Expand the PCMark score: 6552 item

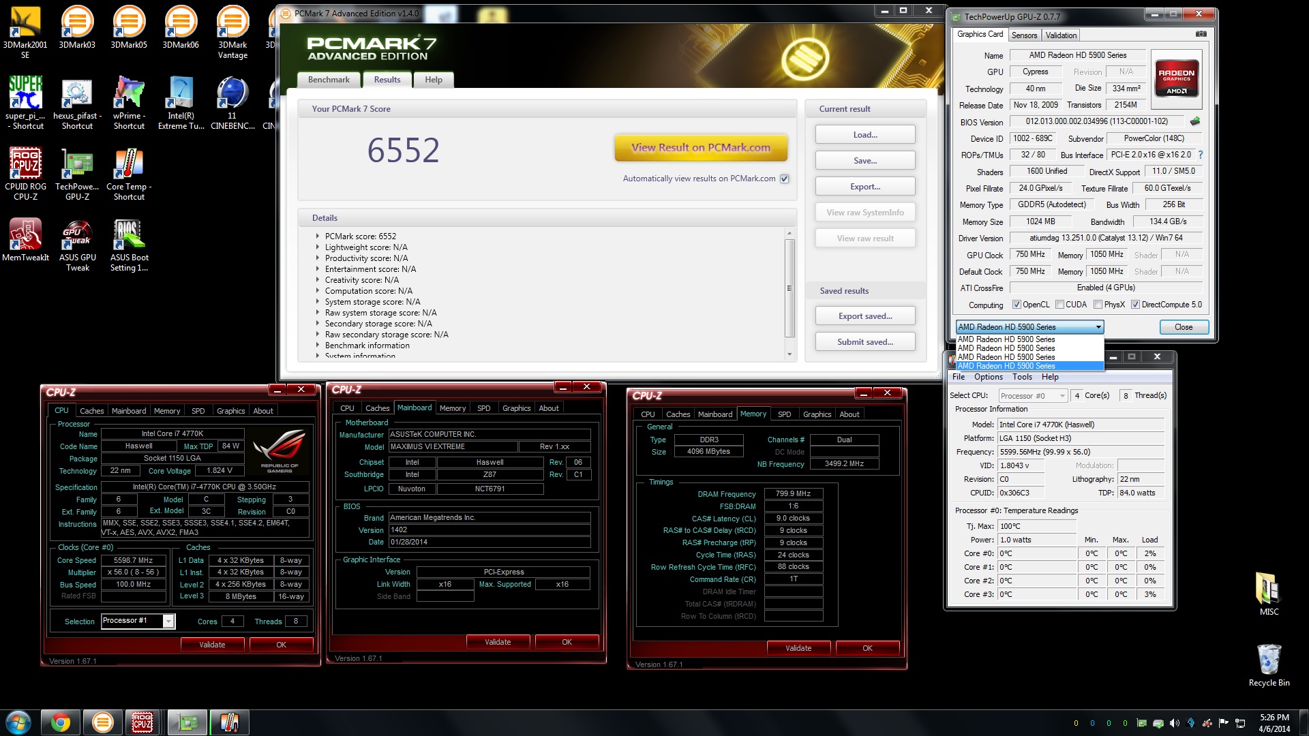click(x=317, y=236)
